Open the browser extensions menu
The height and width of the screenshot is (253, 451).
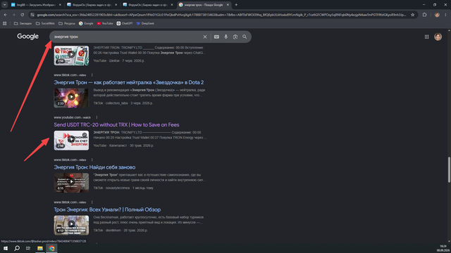(424, 15)
